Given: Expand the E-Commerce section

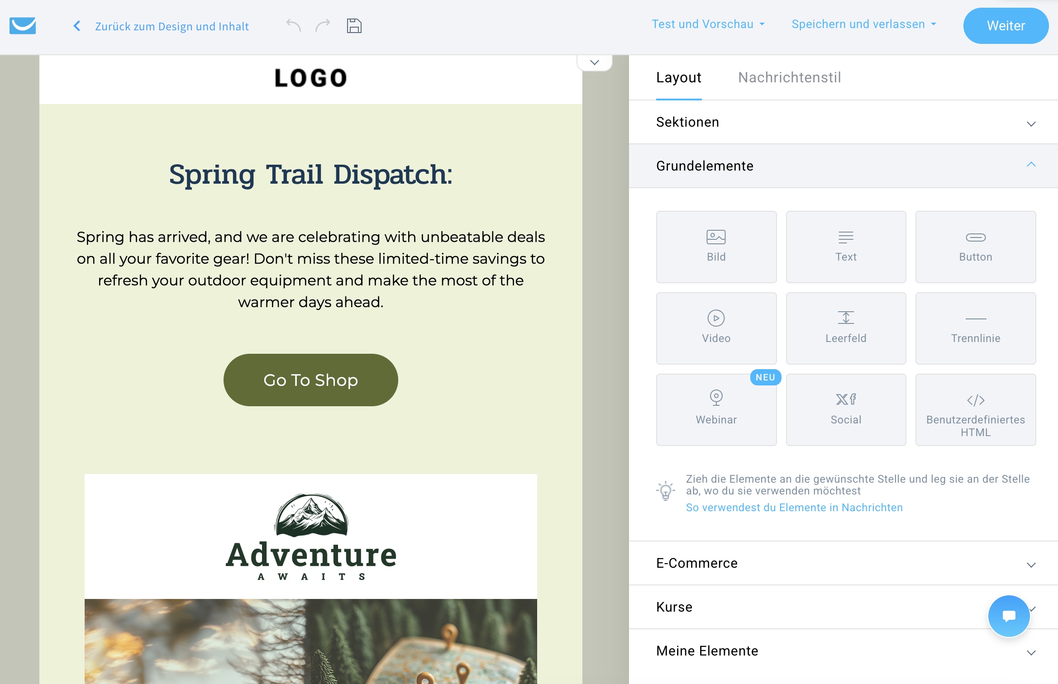Looking at the screenshot, I should coord(843,563).
